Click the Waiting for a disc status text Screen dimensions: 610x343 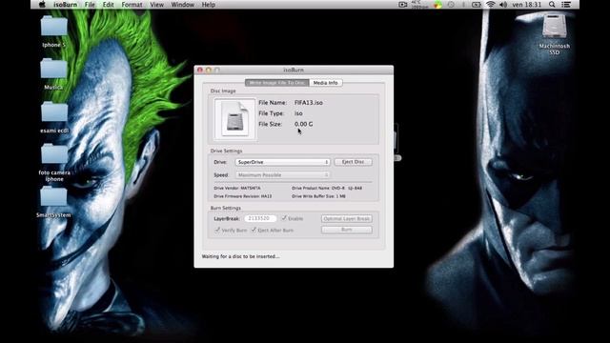pos(240,256)
